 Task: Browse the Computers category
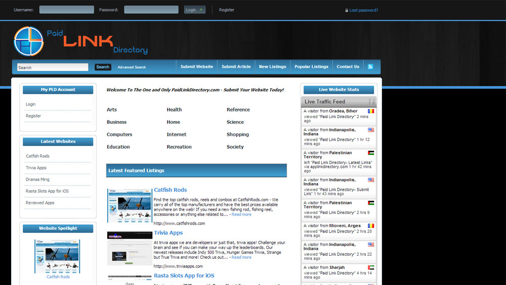click(119, 135)
